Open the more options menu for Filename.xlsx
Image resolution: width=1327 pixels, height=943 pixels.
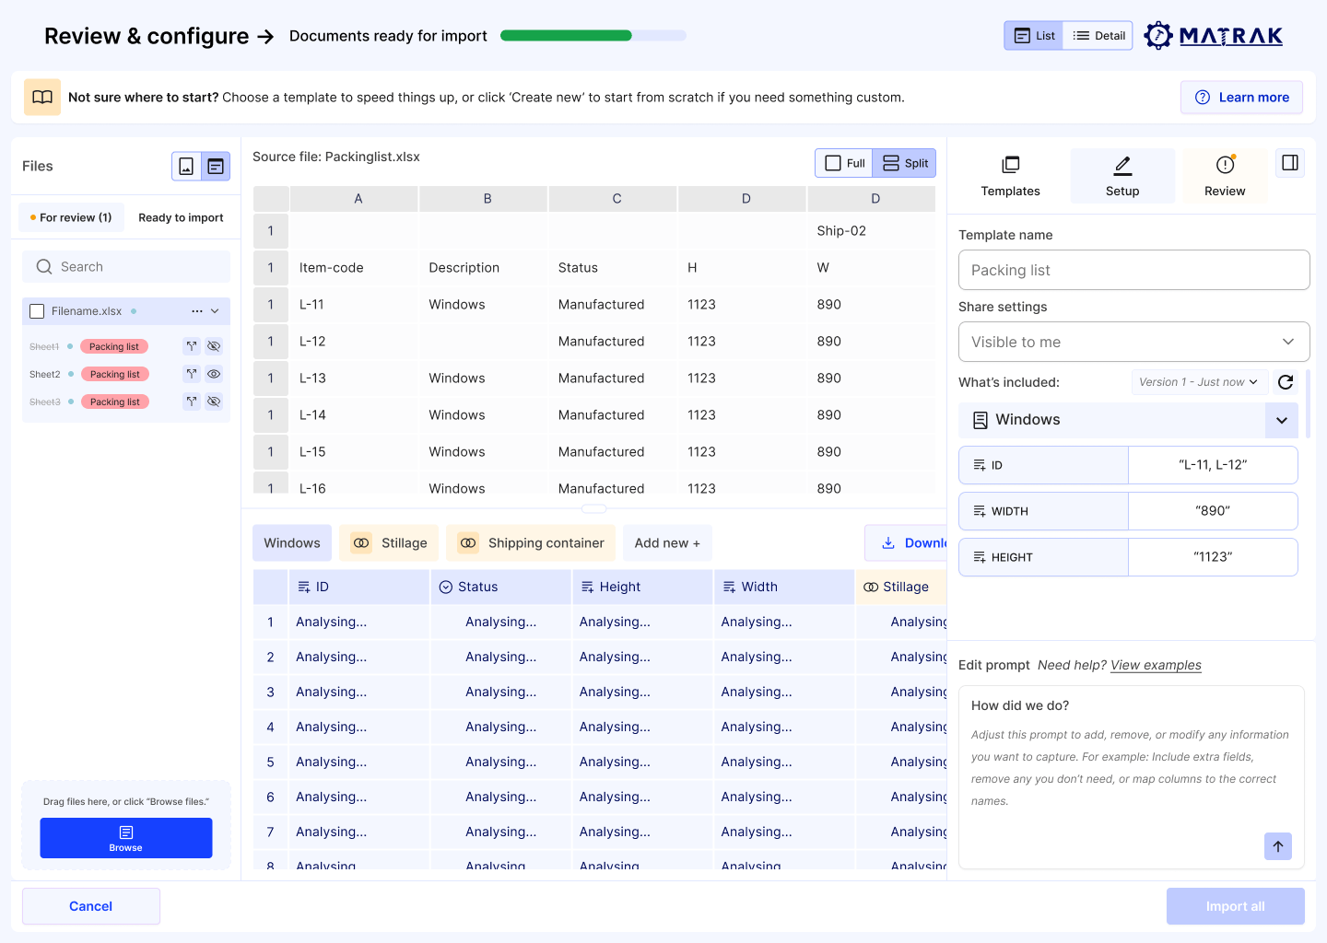click(x=197, y=311)
